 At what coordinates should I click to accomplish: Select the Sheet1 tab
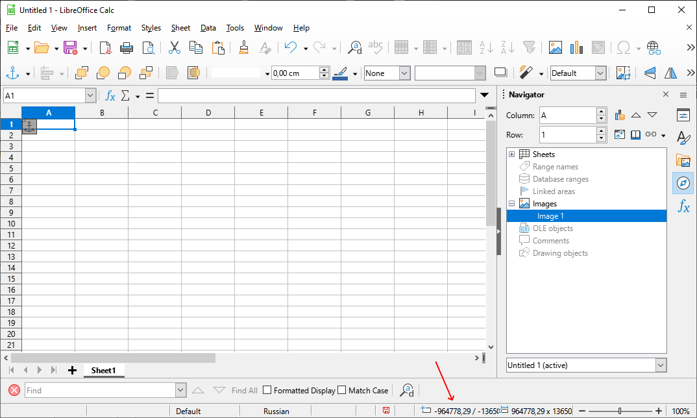coord(104,371)
